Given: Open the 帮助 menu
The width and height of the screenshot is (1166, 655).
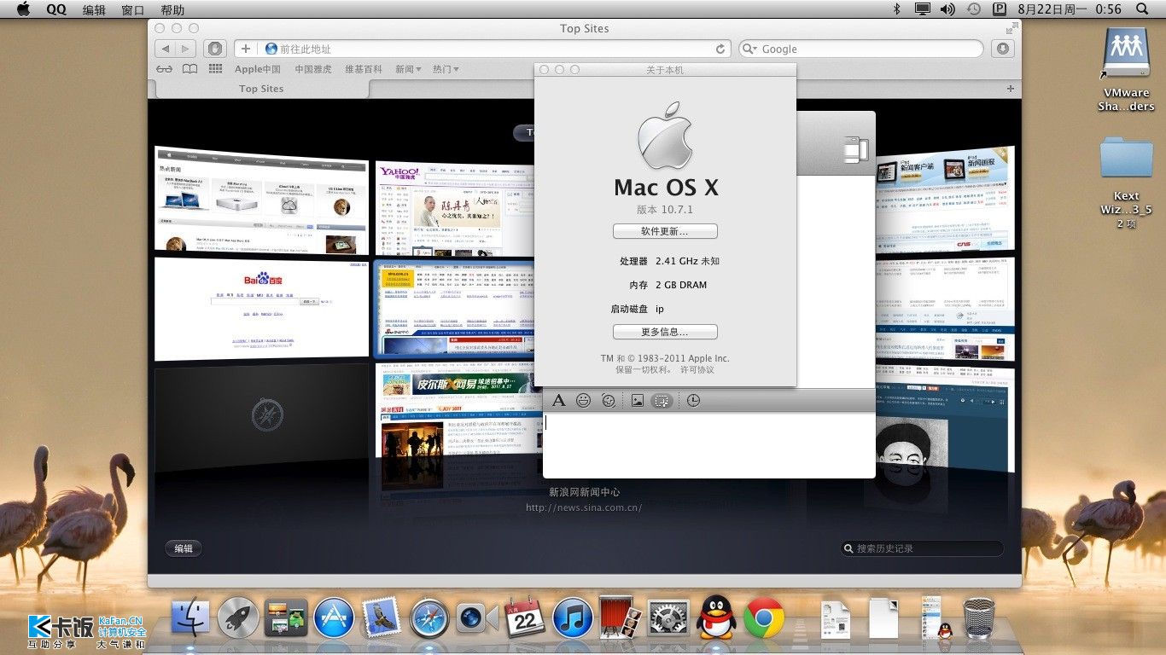Looking at the screenshot, I should [172, 9].
